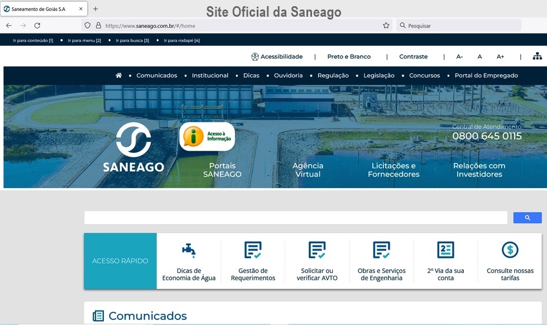Click the Comunicados section newspaper icon
Viewport: 547px width, 325px height.
pos(98,316)
